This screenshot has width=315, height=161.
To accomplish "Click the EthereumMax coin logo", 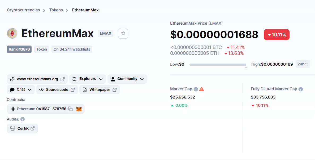I will [12, 33].
